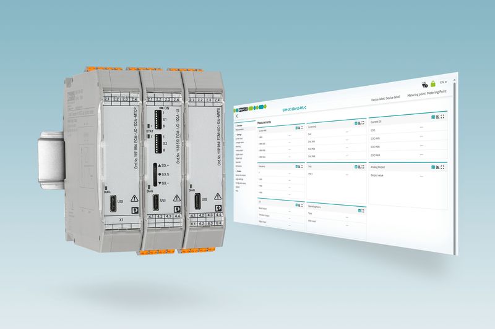Show chart view on Current DC card
495x329 pixels.
pos(437,117)
